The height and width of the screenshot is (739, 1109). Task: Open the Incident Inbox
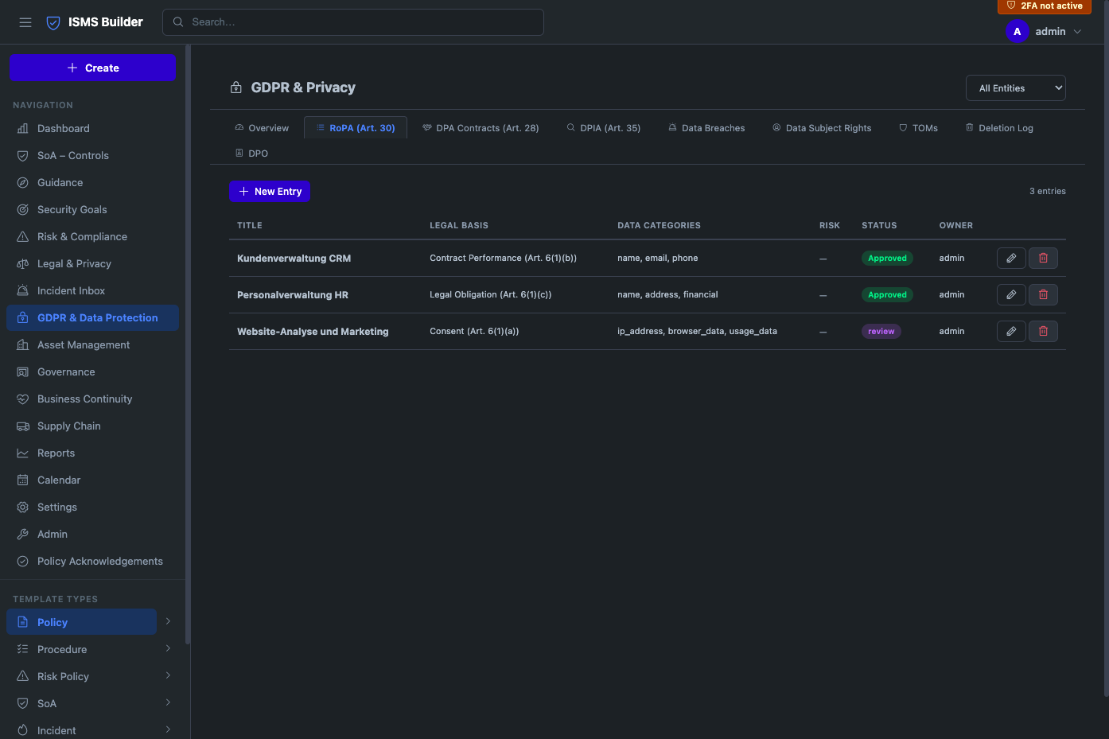(92, 290)
